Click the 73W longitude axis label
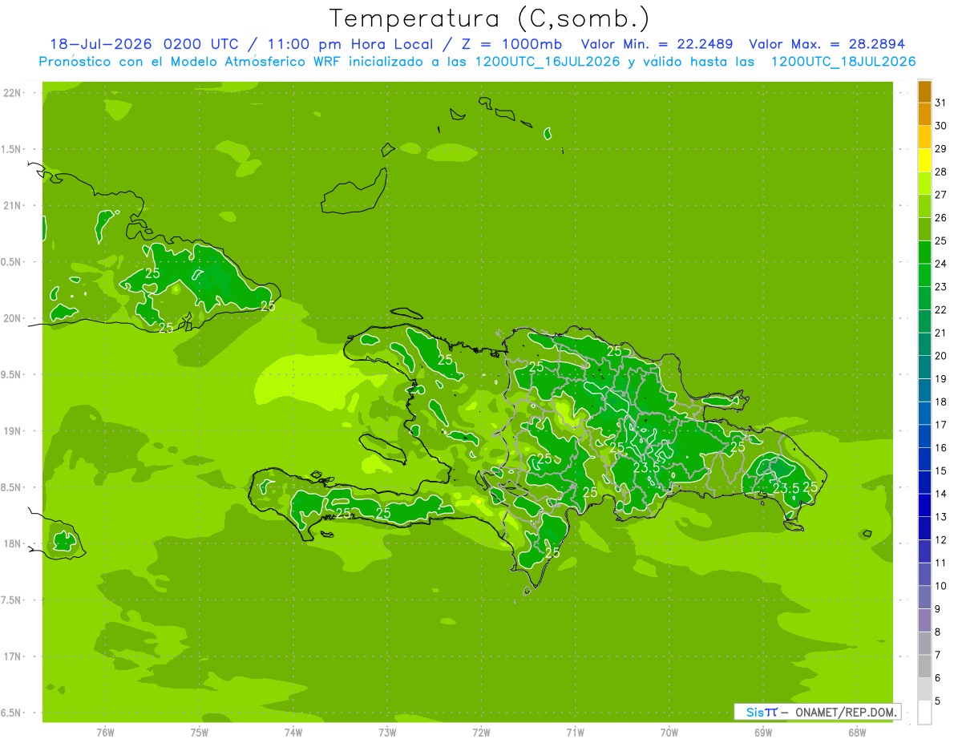962x743 pixels. tap(387, 732)
